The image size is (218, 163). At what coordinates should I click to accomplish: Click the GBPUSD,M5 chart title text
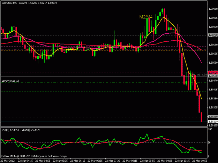coord(9,3)
